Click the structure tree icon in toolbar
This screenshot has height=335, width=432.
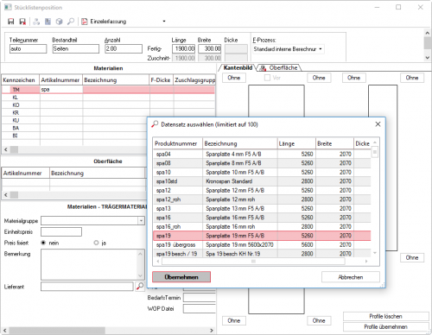click(x=36, y=22)
